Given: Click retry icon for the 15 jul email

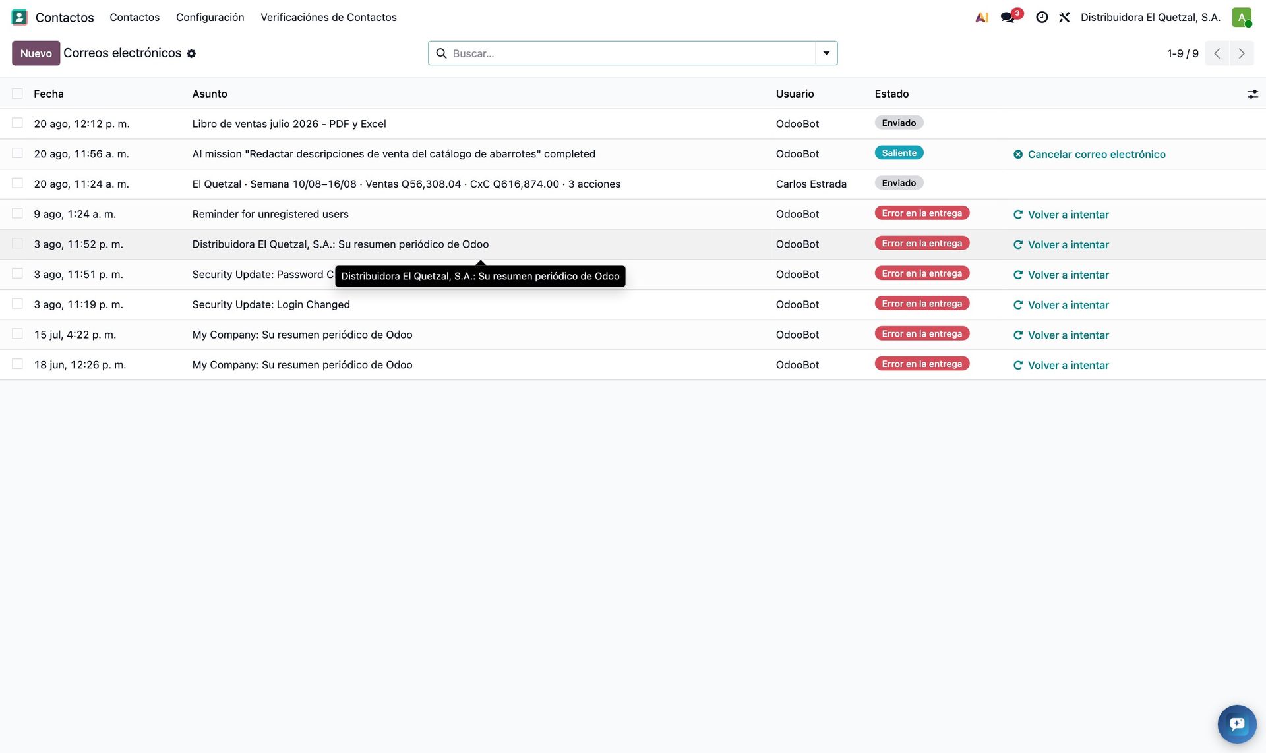Looking at the screenshot, I should (1018, 335).
